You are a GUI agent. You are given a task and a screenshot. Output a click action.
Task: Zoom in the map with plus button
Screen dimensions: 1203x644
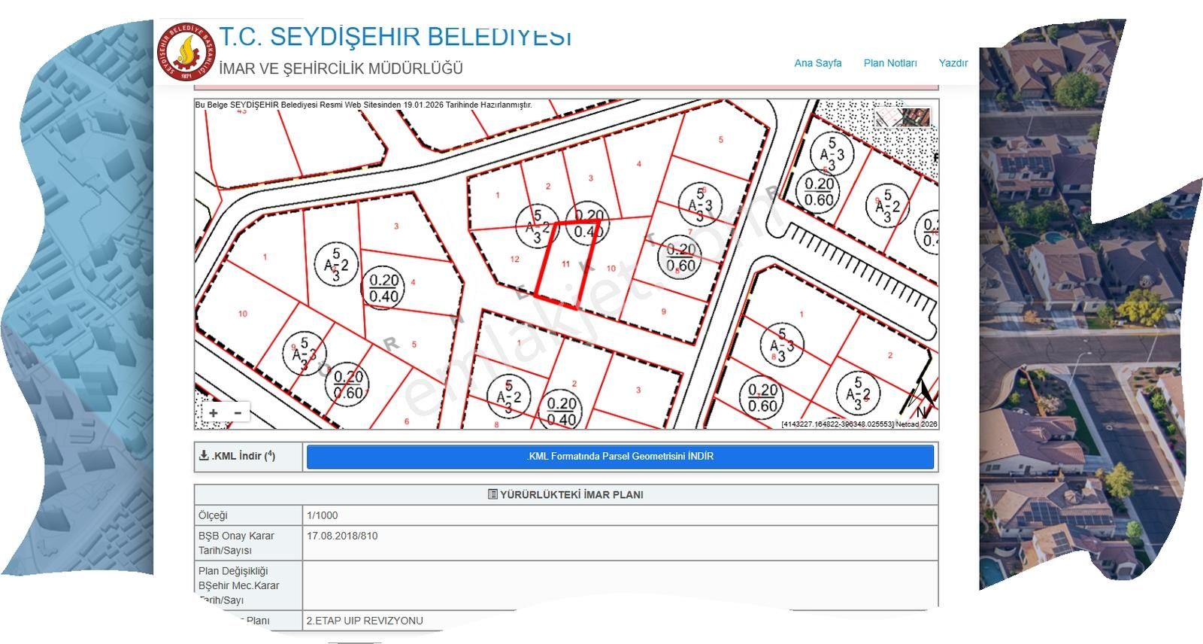(214, 413)
